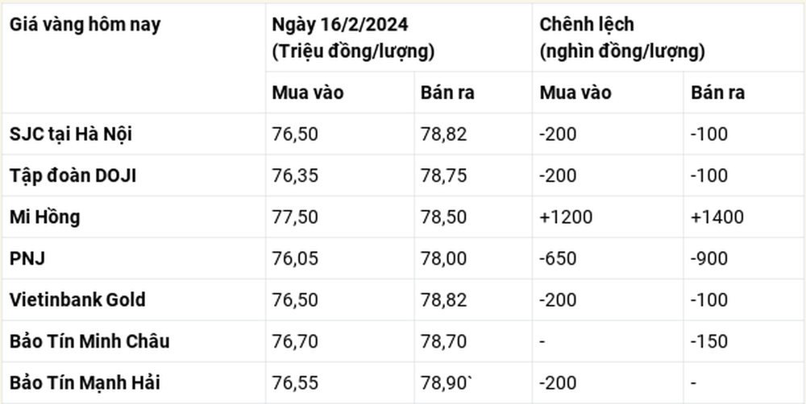Viewport: 806px width, 404px height.
Task: Click Mi Hồng buy price 77,50
Action: click(295, 217)
